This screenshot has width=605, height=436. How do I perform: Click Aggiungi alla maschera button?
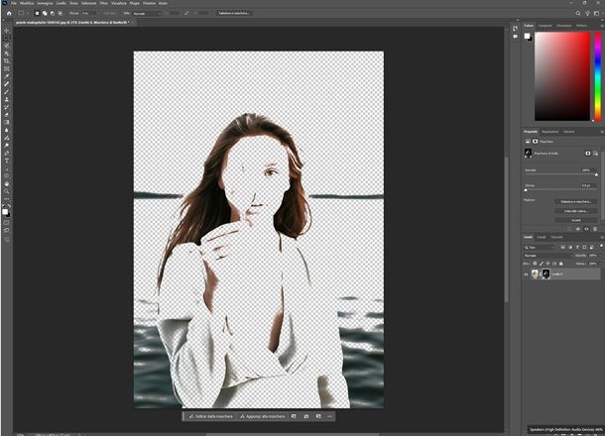[x=262, y=416]
